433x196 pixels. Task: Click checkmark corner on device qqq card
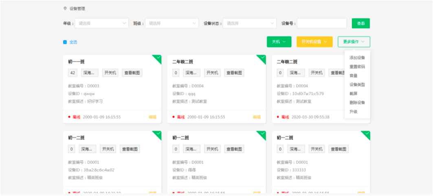[x=262, y=58]
